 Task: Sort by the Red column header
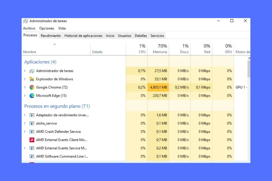click(201, 49)
